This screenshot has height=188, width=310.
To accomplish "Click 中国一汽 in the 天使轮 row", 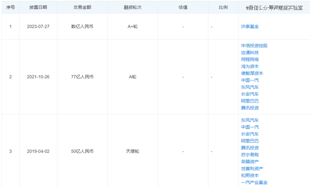I will tap(250, 127).
